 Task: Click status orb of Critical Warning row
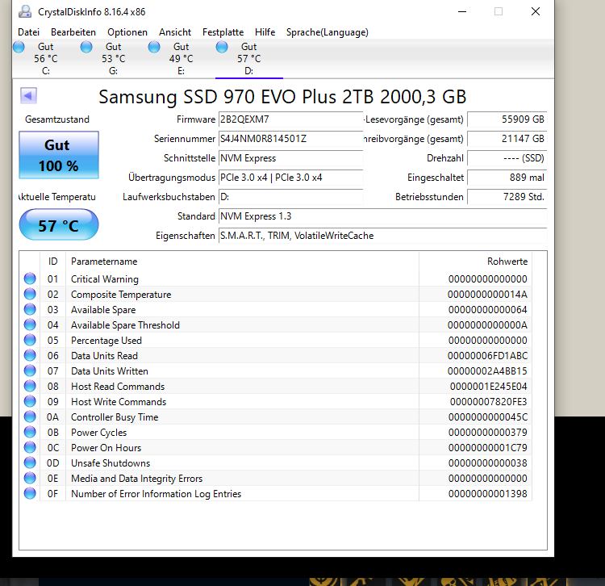[x=30, y=278]
